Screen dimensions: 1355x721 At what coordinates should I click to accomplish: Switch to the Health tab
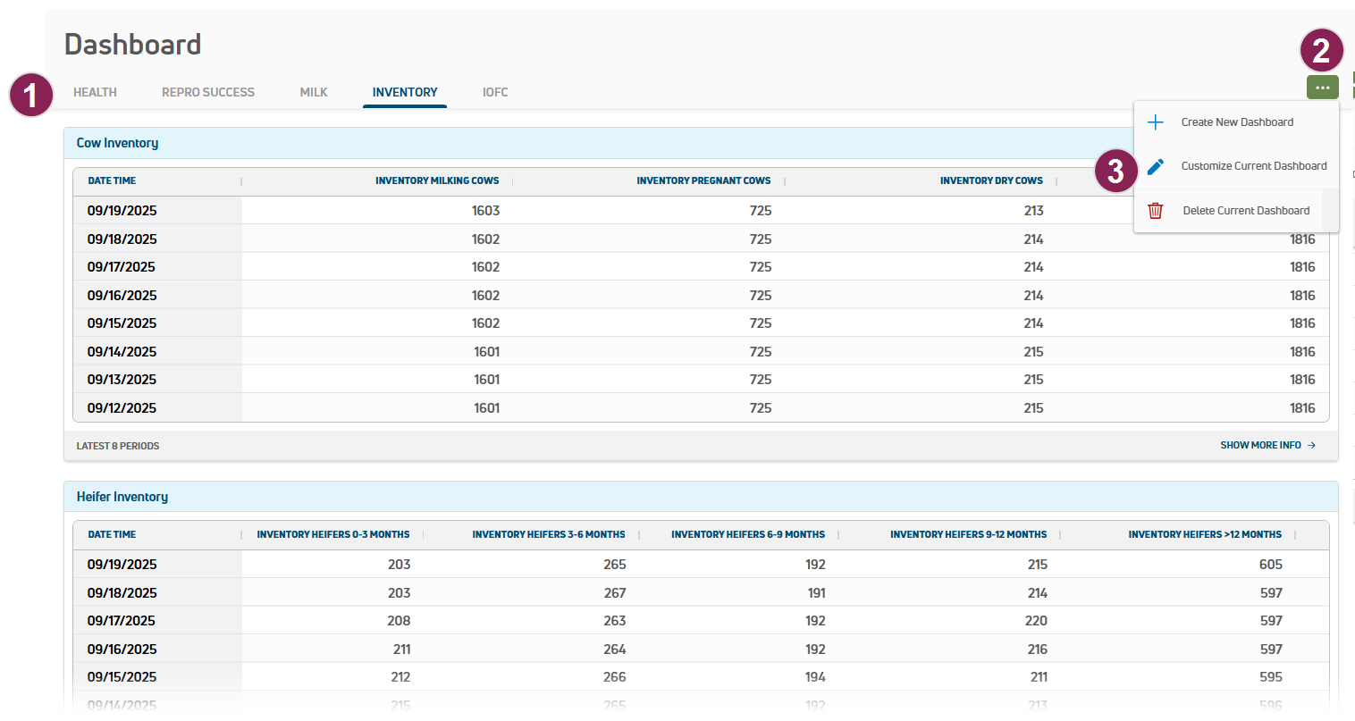pyautogui.click(x=95, y=92)
